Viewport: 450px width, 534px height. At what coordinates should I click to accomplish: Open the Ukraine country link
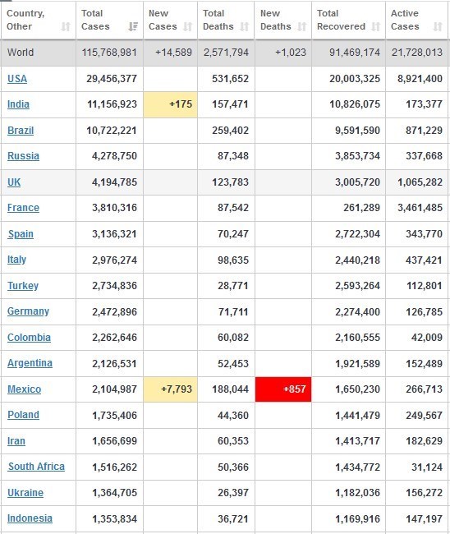(x=25, y=493)
